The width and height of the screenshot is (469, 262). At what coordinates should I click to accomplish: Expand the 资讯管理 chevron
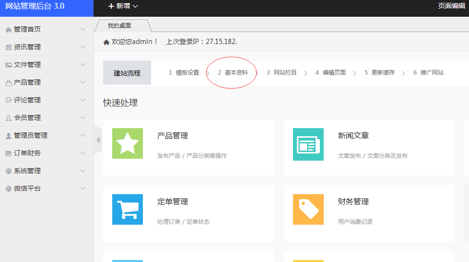click(83, 47)
